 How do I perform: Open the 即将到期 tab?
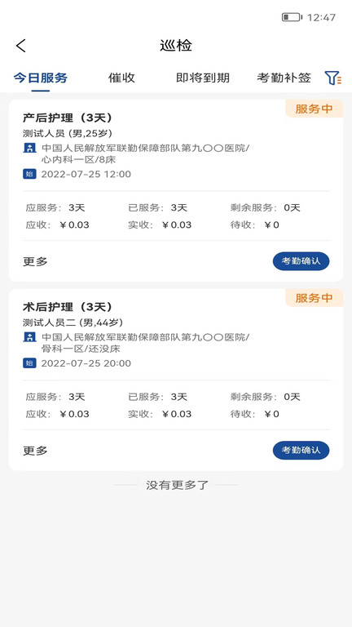tap(203, 78)
